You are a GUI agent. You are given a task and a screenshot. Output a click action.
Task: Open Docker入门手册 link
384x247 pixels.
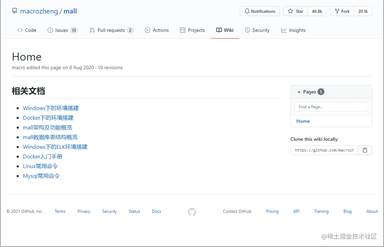click(x=43, y=156)
